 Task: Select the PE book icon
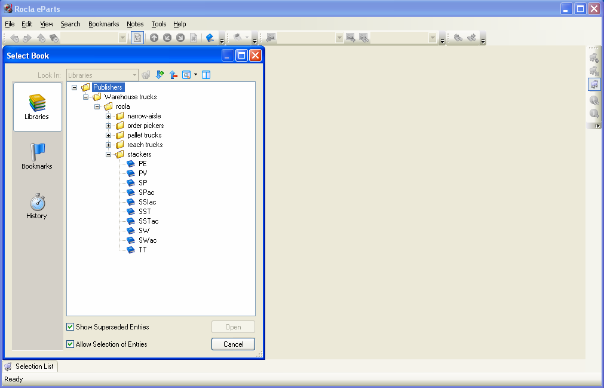pos(131,164)
